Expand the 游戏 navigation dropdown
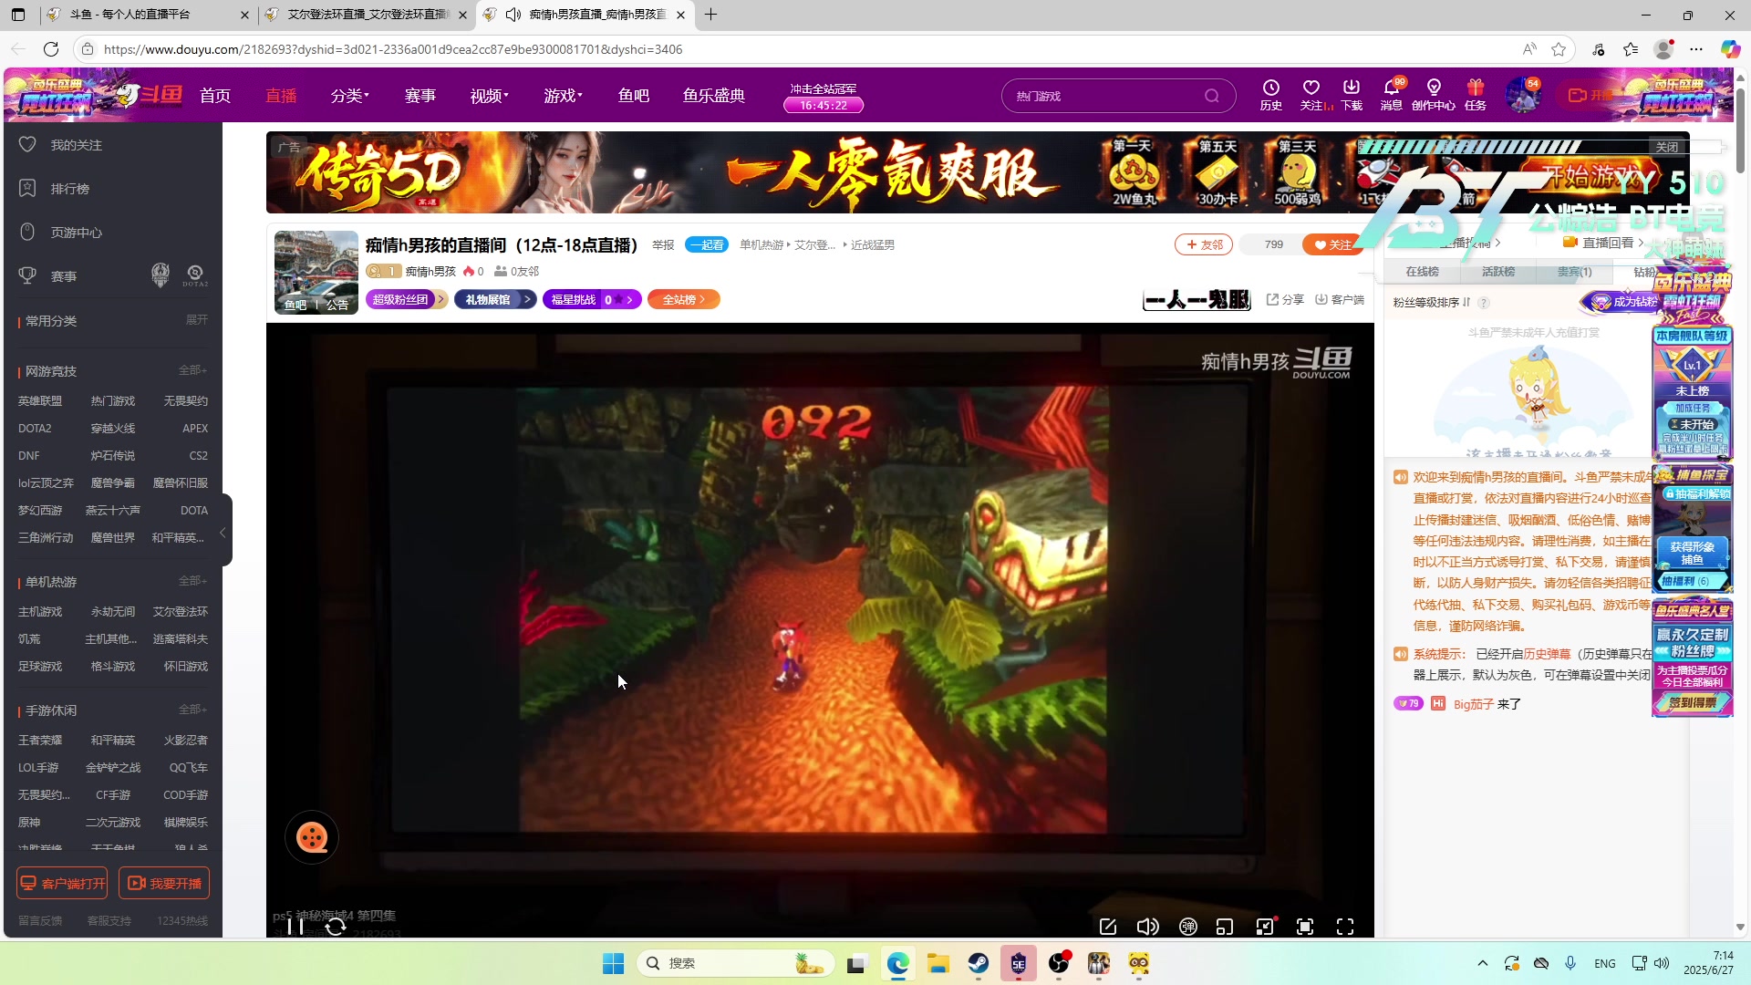The image size is (1751, 985). pyautogui.click(x=564, y=96)
